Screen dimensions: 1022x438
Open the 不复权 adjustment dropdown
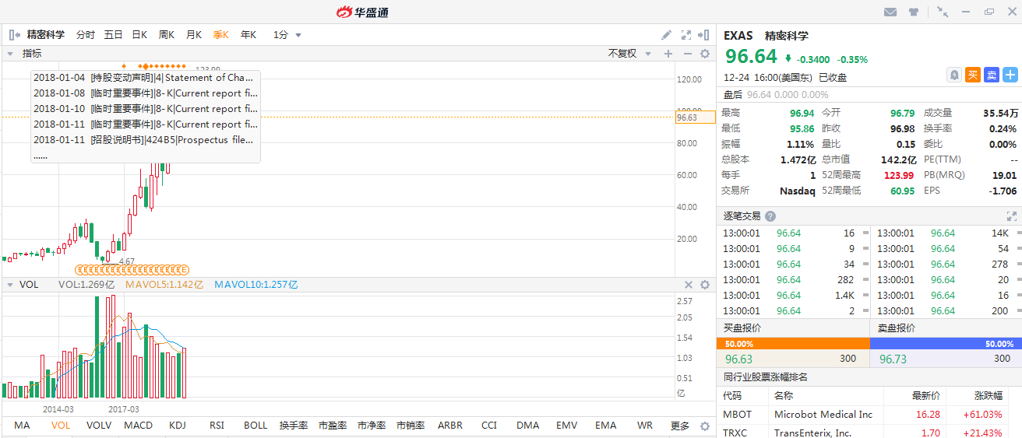pyautogui.click(x=629, y=54)
